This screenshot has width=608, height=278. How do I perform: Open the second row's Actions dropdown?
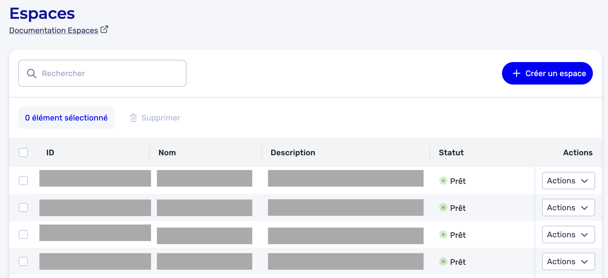(x=568, y=208)
